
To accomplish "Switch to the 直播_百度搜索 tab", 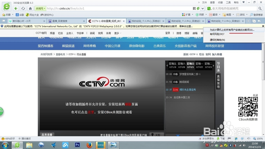I will point(67,21).
